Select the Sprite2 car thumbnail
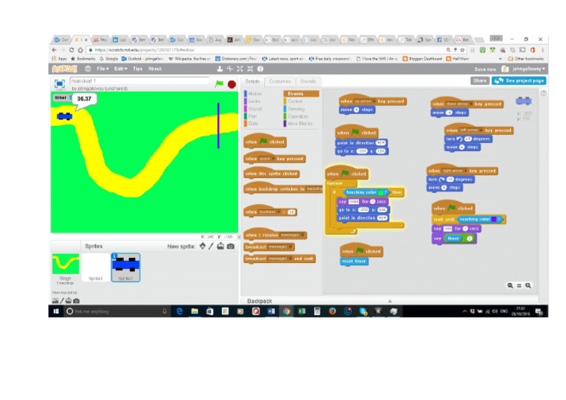Screen dimensions: 566x400 tap(125, 267)
